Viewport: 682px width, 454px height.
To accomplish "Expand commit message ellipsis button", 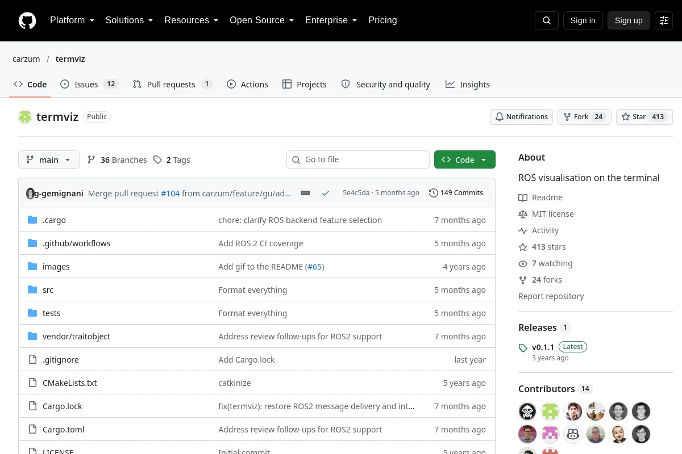I will pyautogui.click(x=305, y=193).
